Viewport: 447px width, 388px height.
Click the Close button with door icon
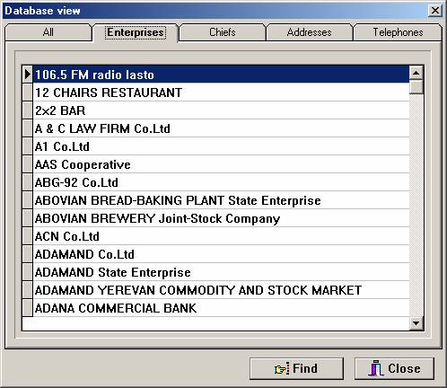click(x=394, y=368)
